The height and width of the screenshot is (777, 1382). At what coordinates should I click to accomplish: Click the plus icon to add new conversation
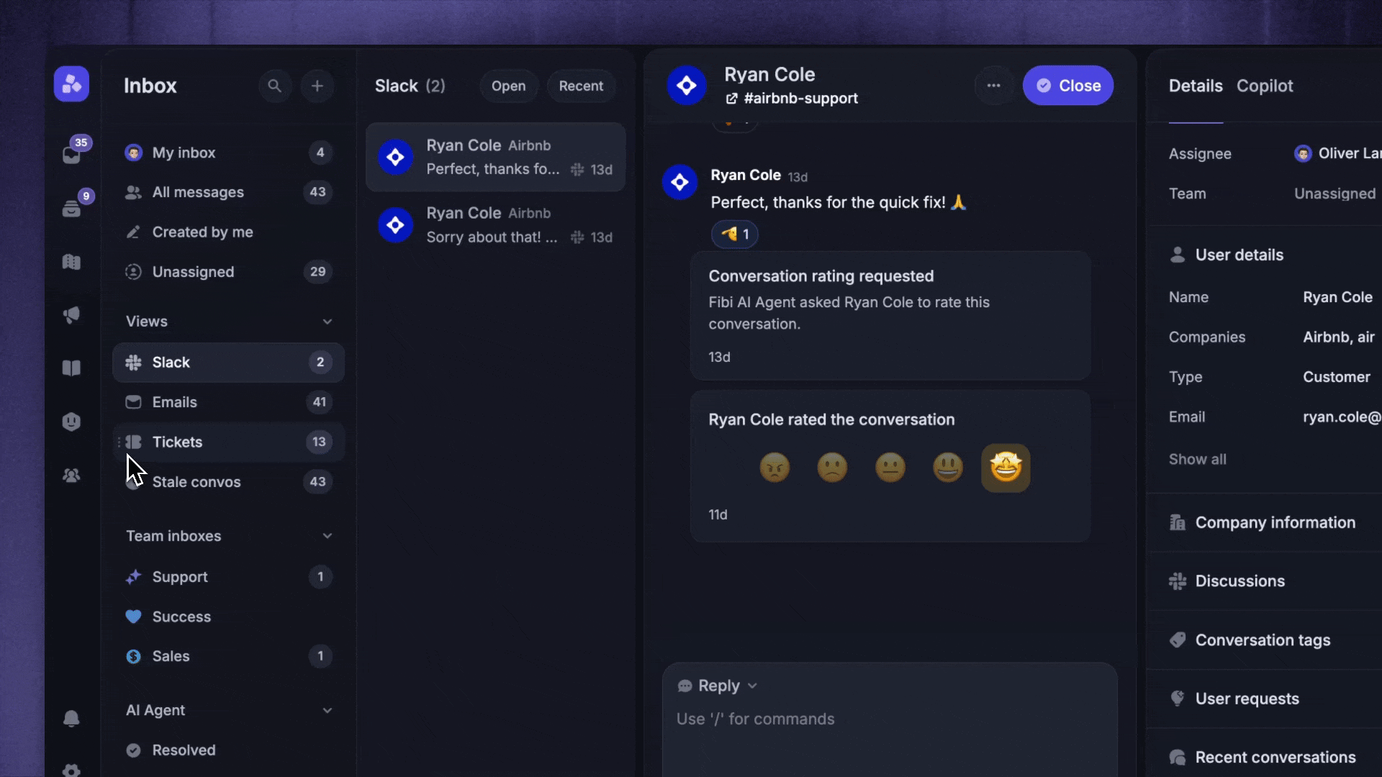317,86
